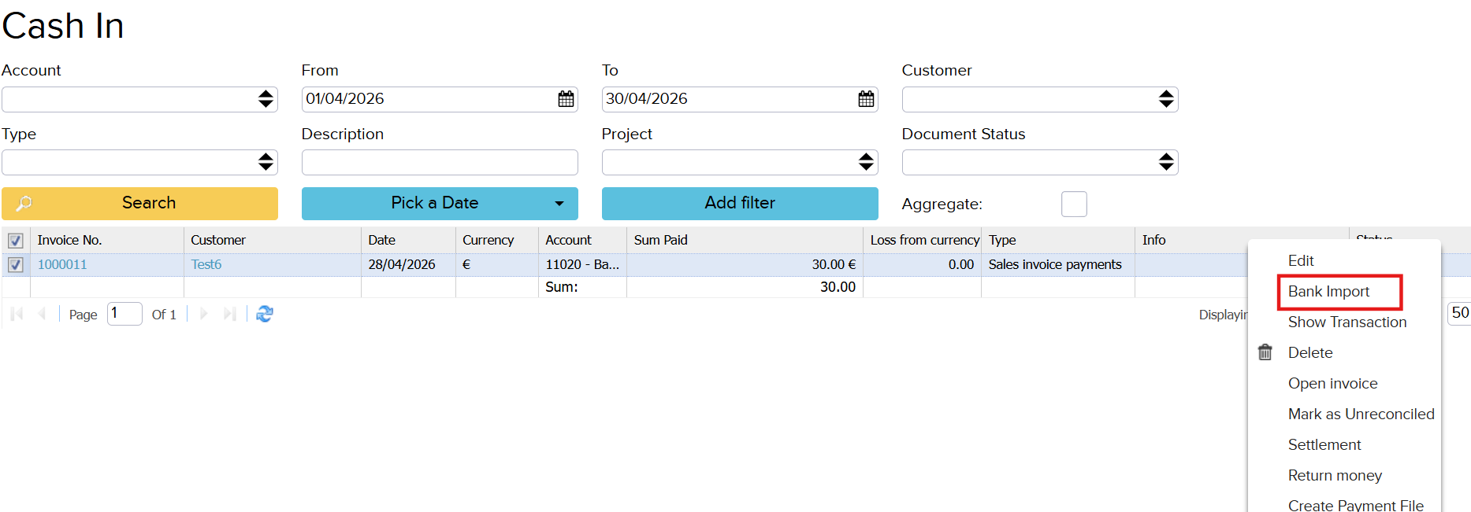Open invoice number 1000011 link

click(x=62, y=265)
